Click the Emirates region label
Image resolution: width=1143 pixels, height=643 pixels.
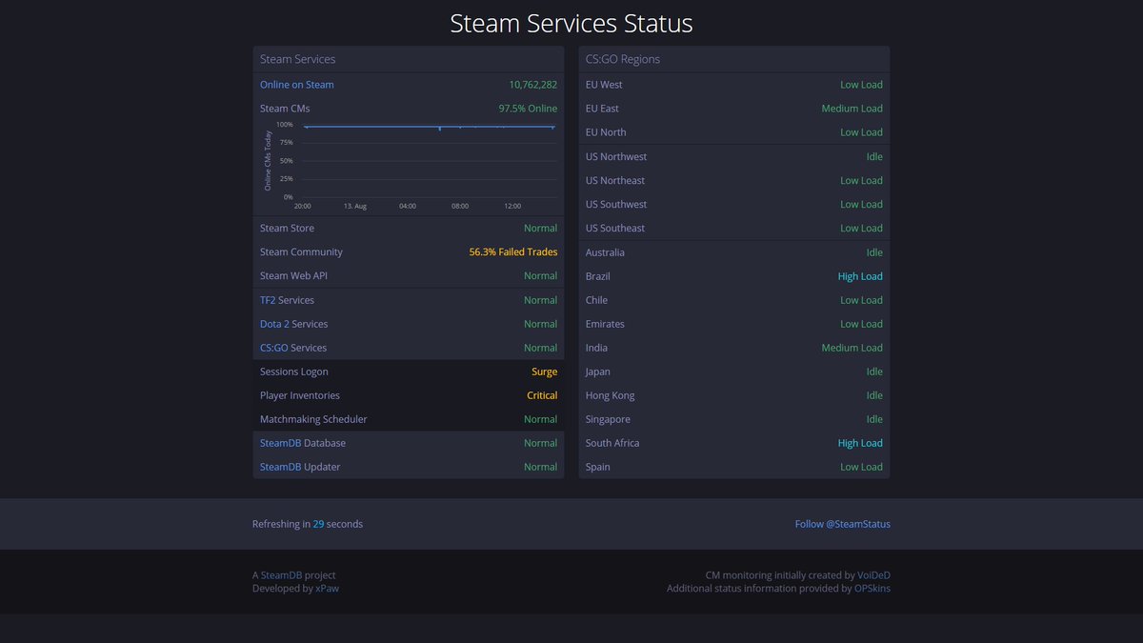605,324
